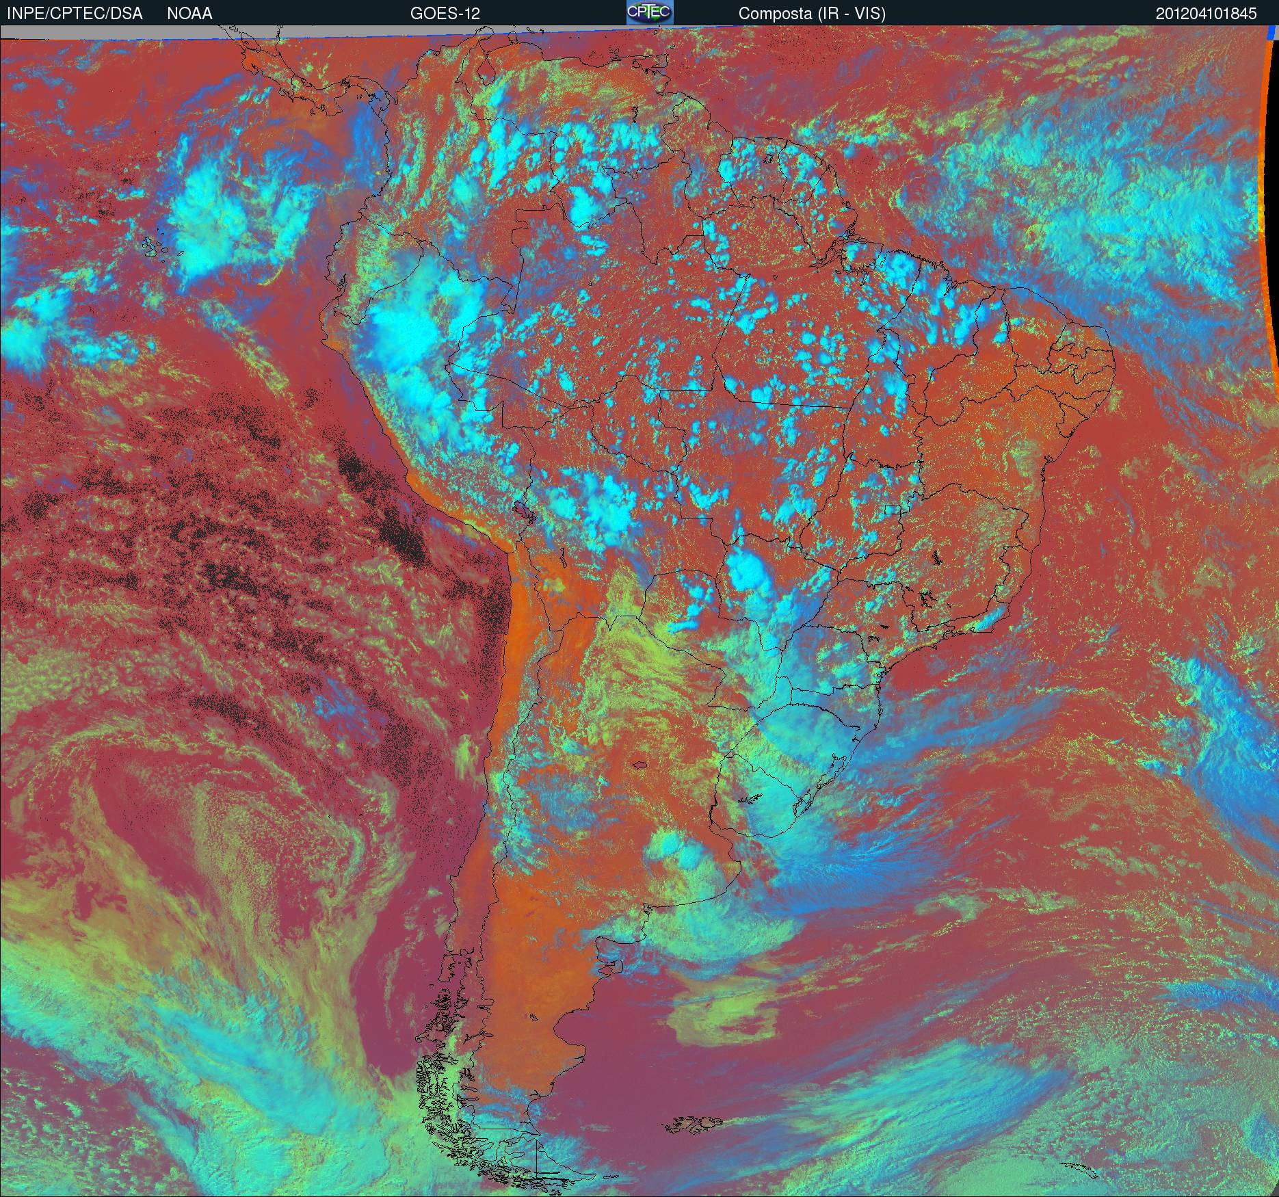Click the CPTEC logo in the header
1279x1197 pixels.
[x=650, y=12]
